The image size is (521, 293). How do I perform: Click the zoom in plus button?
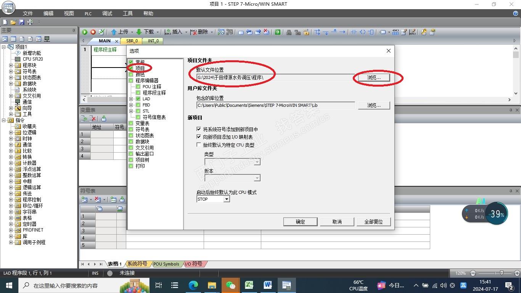(517, 273)
